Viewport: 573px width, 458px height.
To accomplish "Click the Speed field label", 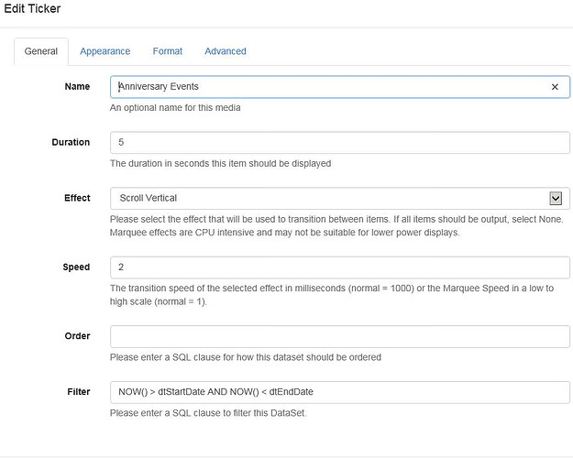I will (76, 267).
